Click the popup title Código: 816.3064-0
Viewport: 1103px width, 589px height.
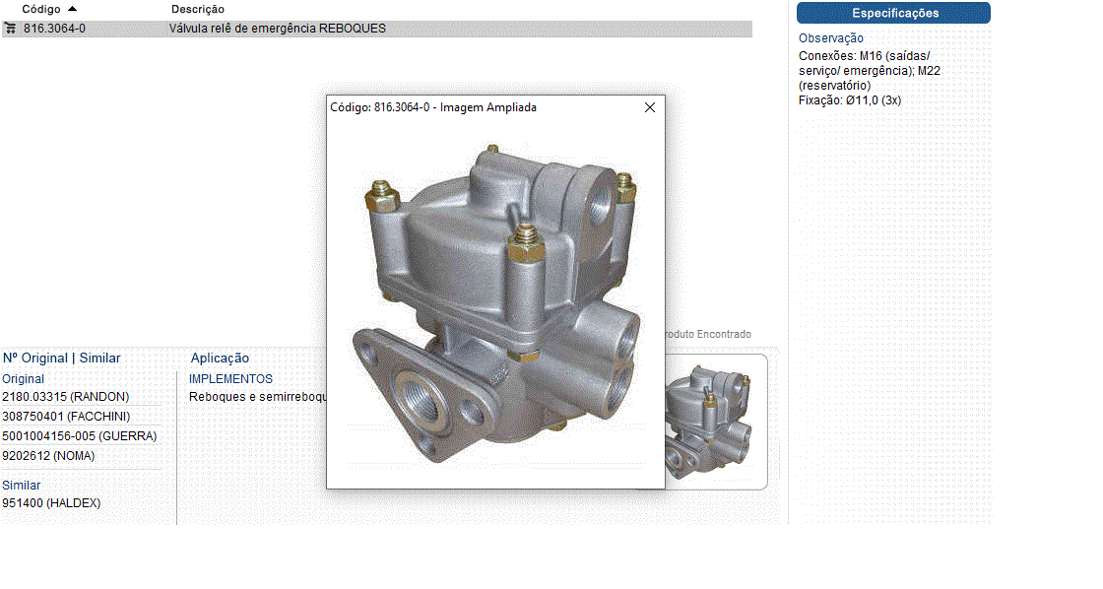pyautogui.click(x=433, y=107)
